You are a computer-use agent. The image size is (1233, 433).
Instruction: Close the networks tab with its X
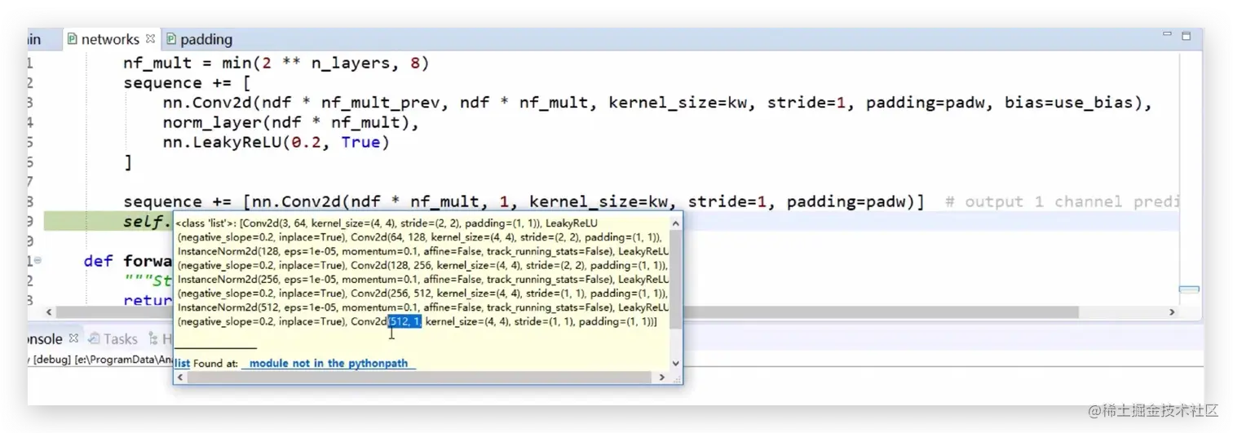coord(150,38)
